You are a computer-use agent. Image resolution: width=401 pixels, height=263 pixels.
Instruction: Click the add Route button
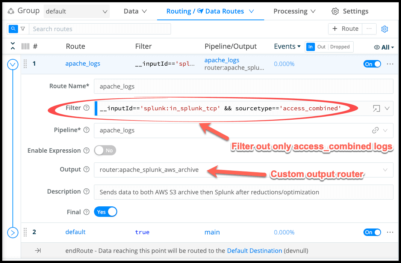coord(345,29)
